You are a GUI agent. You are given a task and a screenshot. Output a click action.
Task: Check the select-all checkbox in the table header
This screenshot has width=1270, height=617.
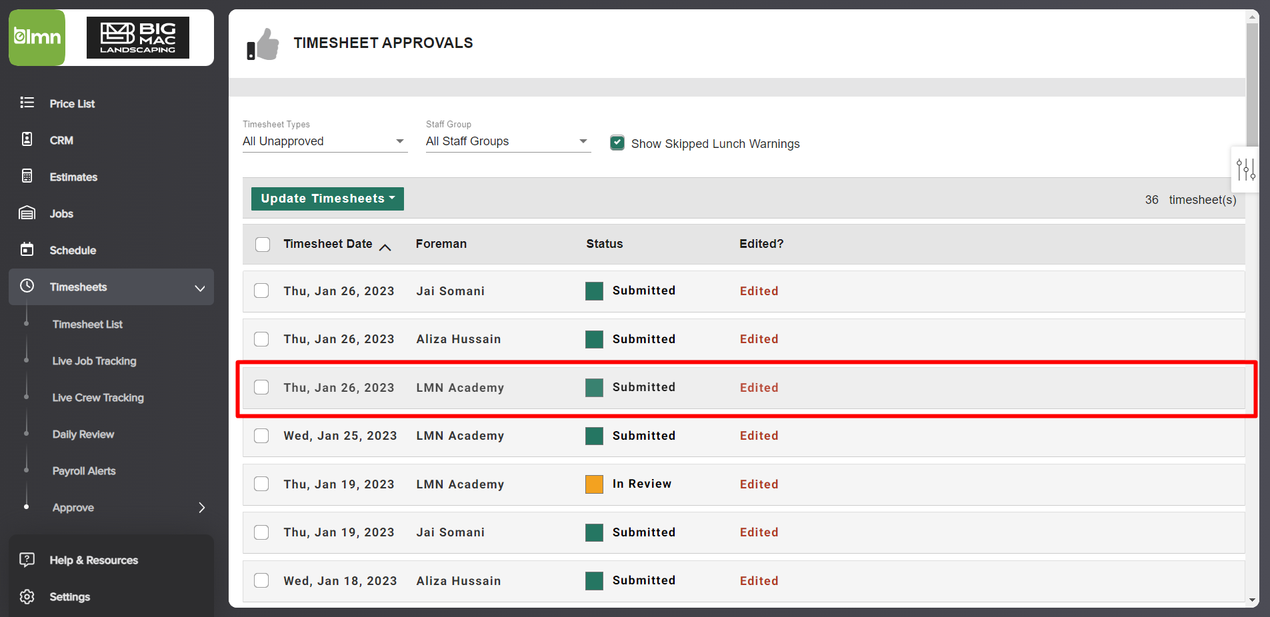[x=262, y=244]
